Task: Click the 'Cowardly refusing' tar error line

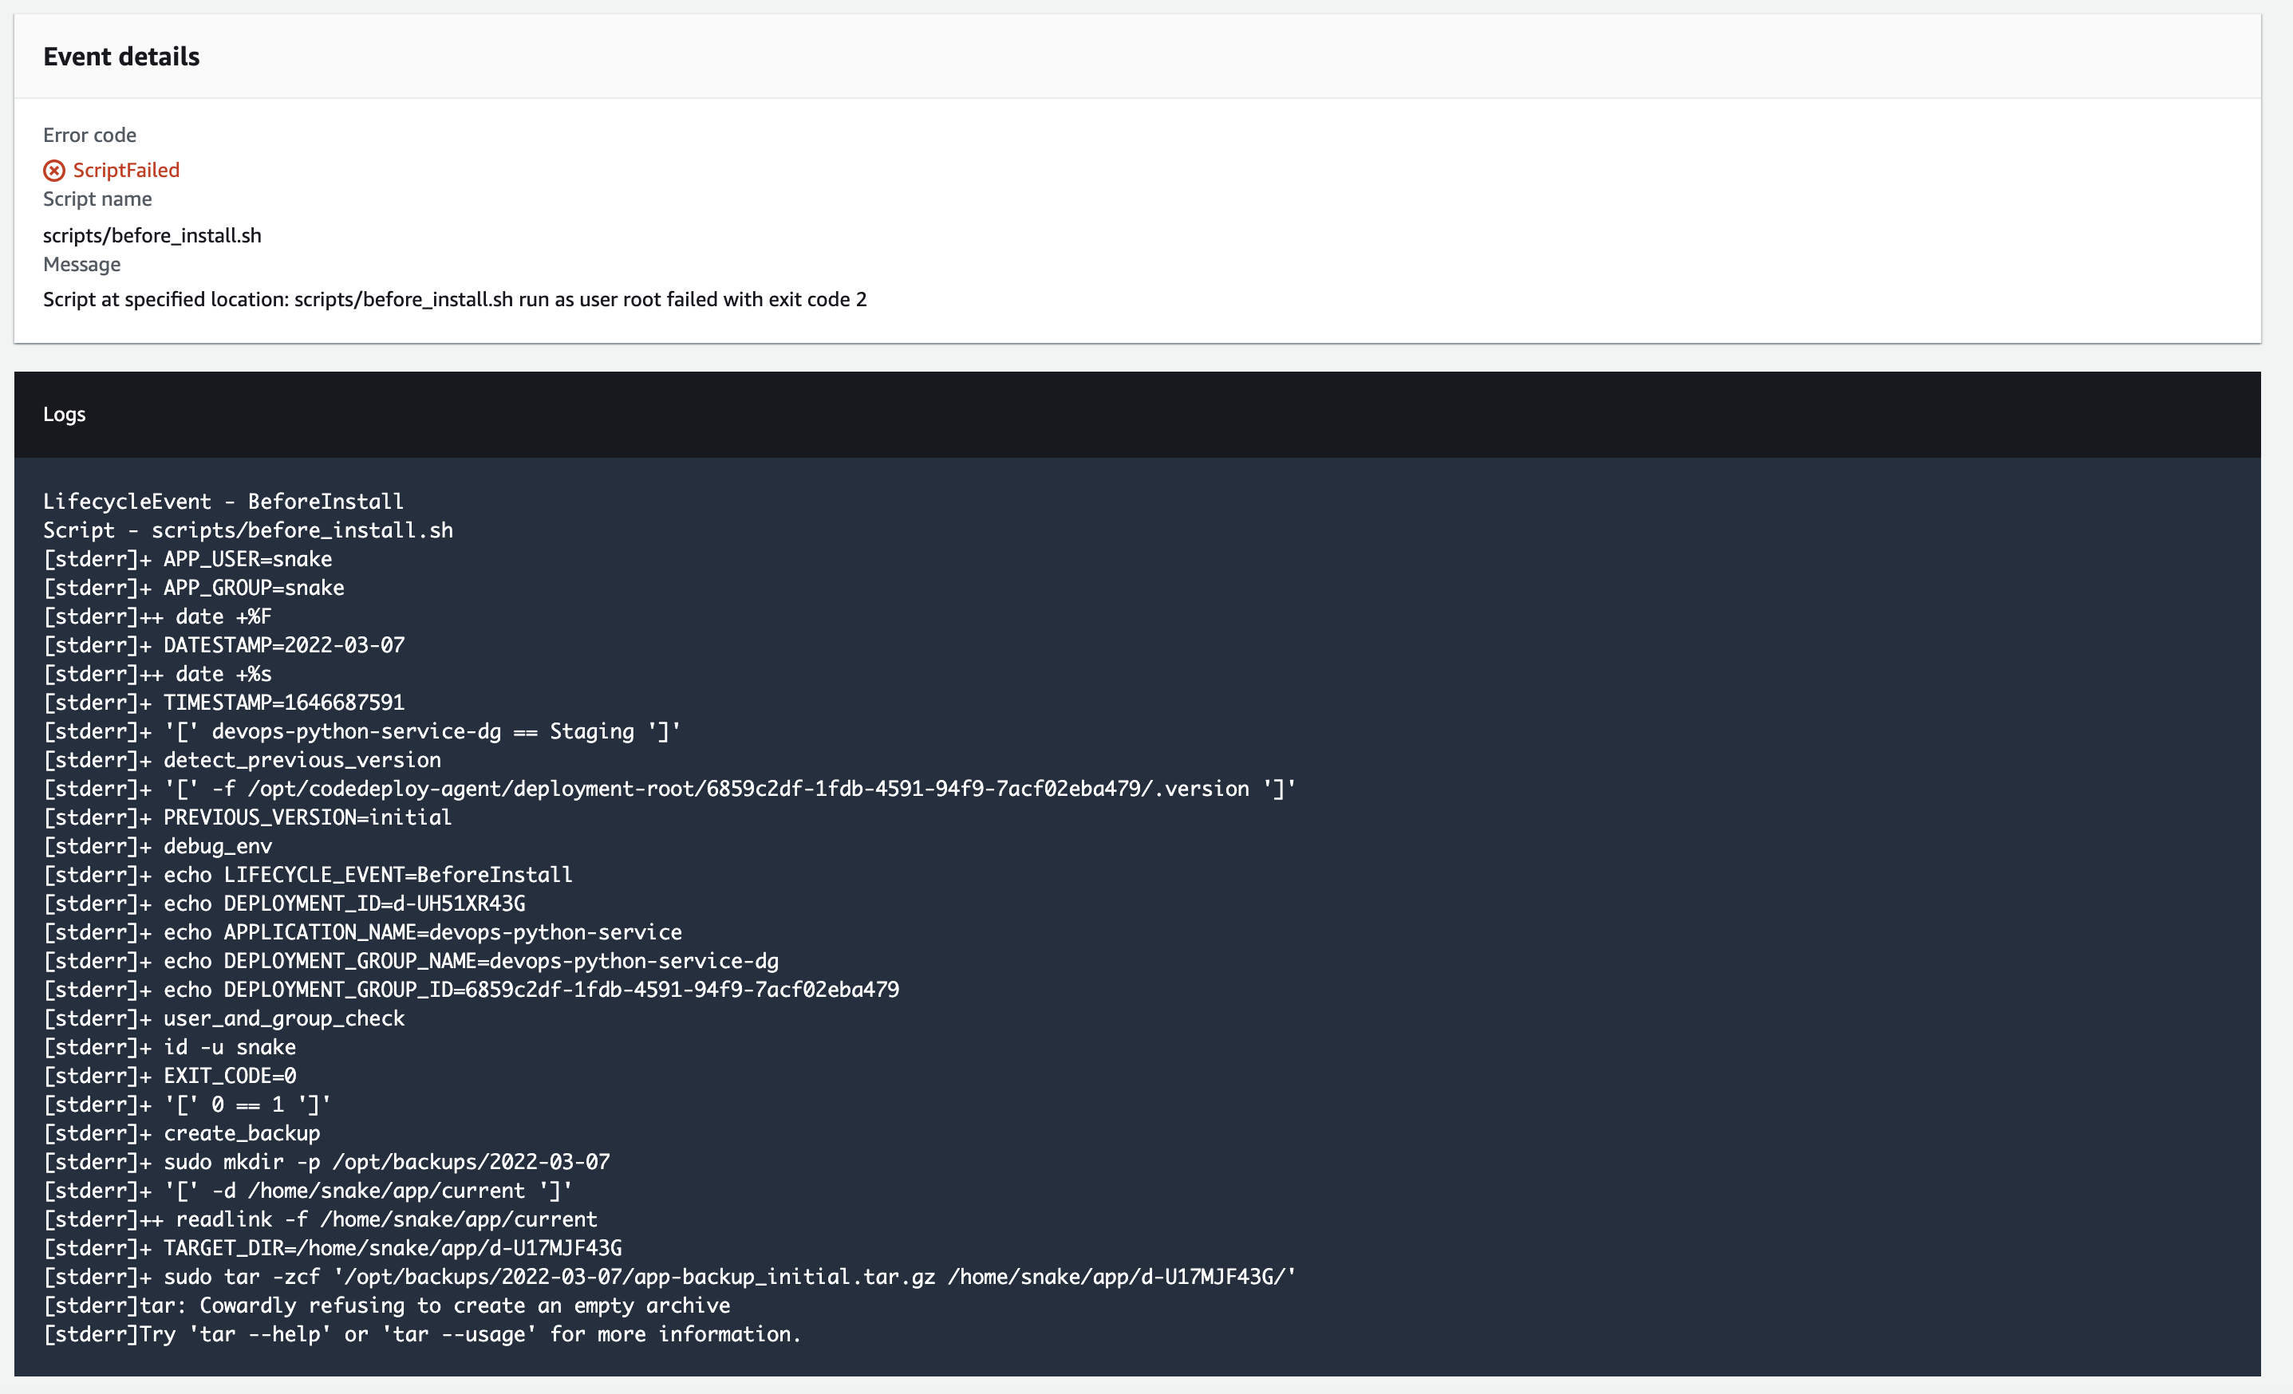Action: (x=386, y=1305)
